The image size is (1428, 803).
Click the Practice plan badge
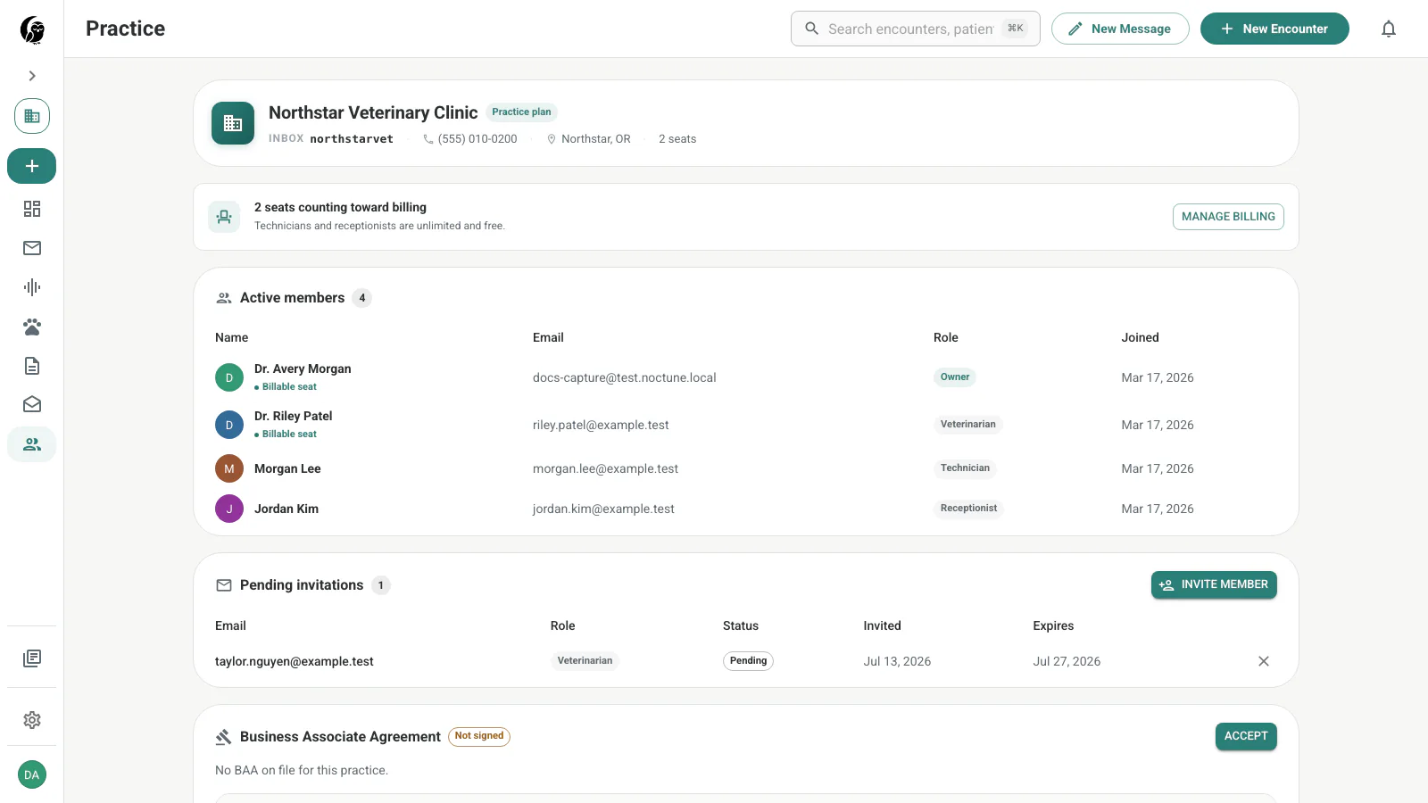(x=521, y=112)
